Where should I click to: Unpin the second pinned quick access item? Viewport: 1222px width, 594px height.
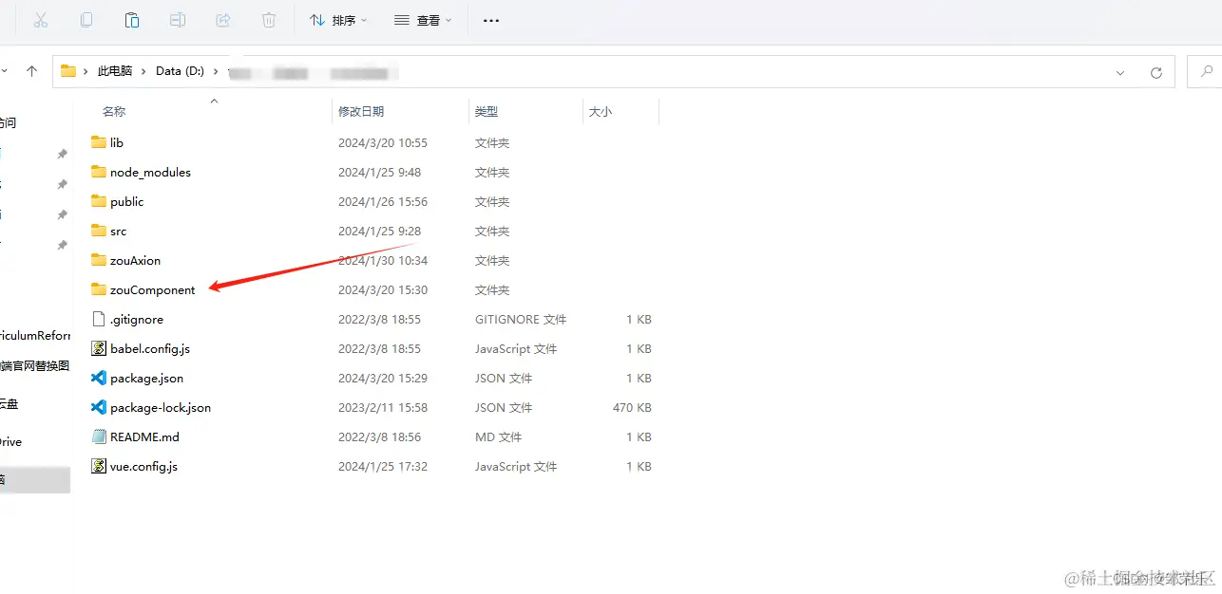tap(62, 184)
